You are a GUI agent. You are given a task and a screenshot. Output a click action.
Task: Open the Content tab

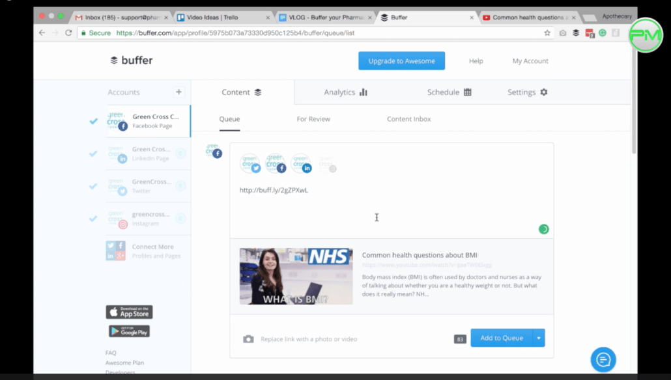pos(242,92)
